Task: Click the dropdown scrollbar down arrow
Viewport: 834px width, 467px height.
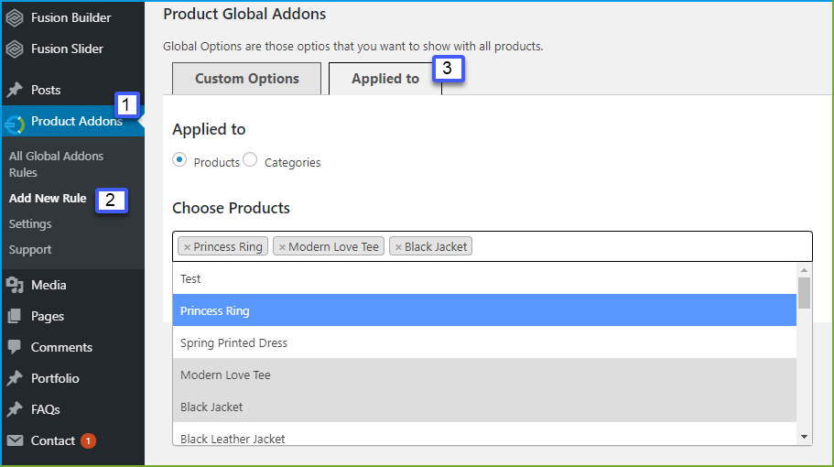Action: click(804, 437)
